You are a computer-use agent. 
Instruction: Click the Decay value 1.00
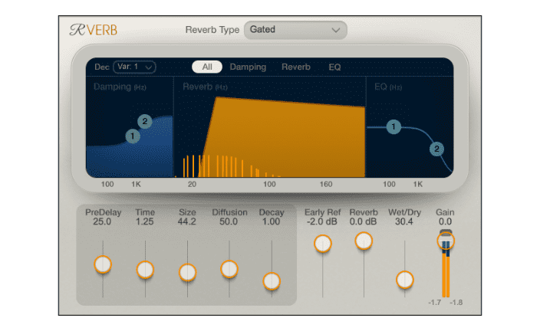[271, 221]
